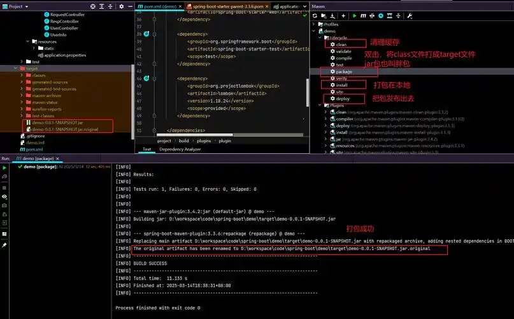Expand the test folder in Project tree
This screenshot has height=319, width=514.
coord(22,61)
